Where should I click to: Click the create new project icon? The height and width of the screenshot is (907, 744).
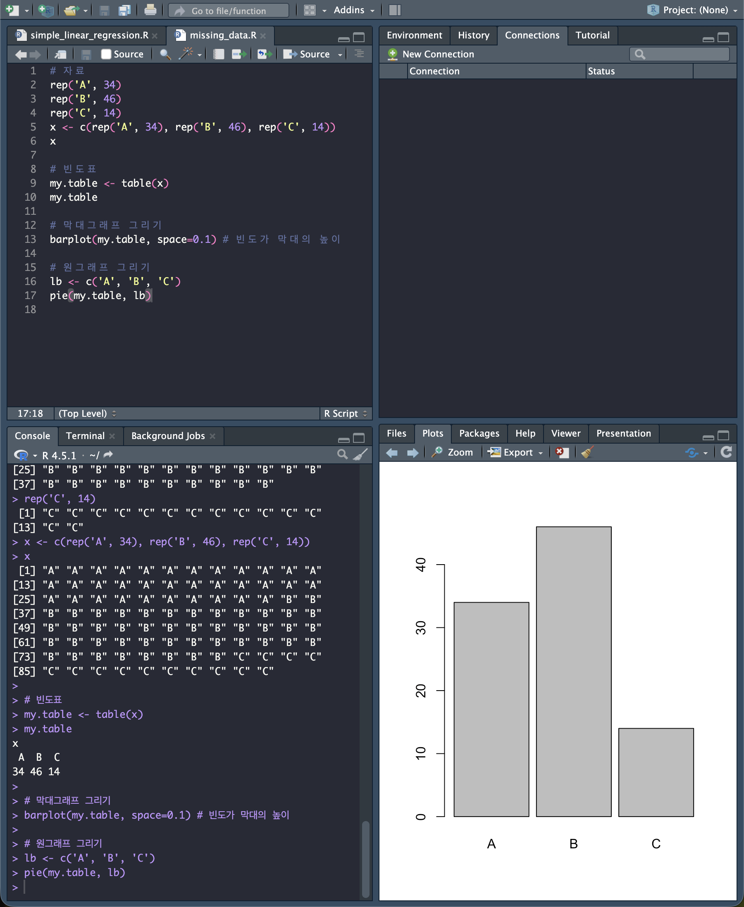point(45,10)
